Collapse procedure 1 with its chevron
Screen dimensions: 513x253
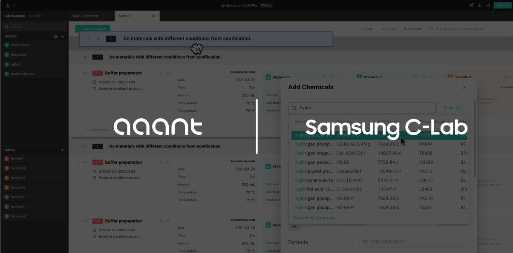[85, 57]
